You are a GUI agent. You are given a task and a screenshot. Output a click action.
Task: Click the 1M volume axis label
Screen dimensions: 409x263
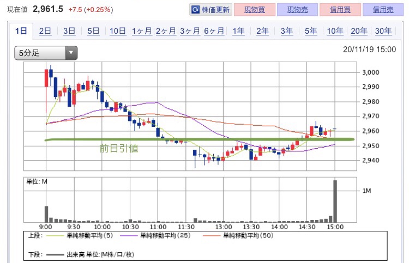tap(367, 191)
